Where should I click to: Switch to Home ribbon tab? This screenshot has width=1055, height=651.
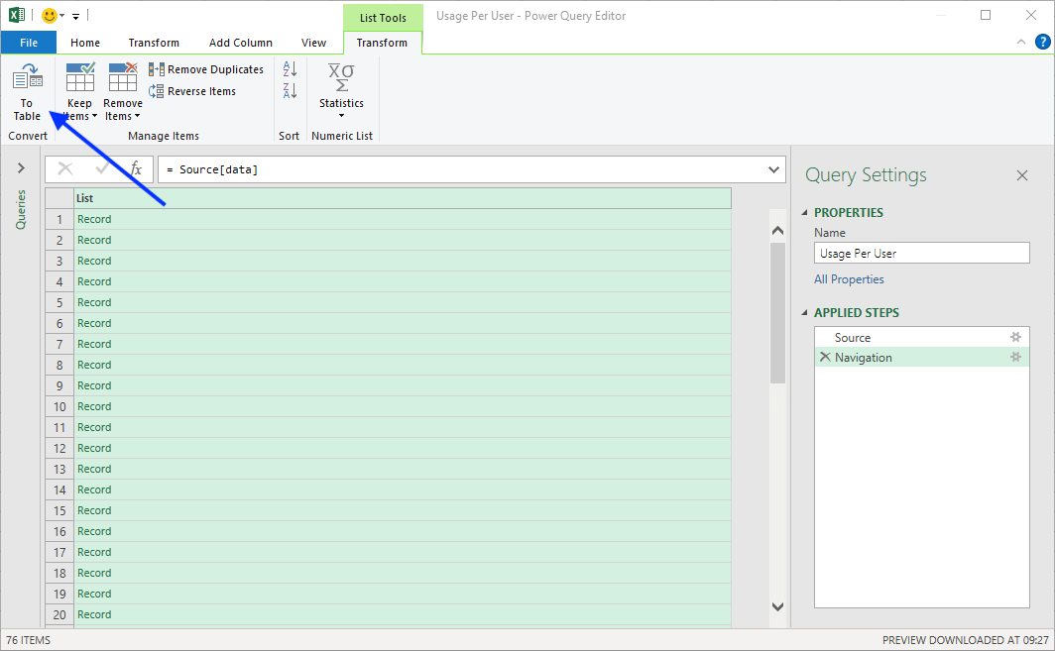coord(85,43)
